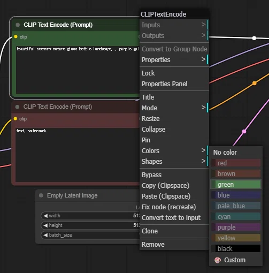
Task: Expand the Shapes submenu
Action: (x=174, y=161)
